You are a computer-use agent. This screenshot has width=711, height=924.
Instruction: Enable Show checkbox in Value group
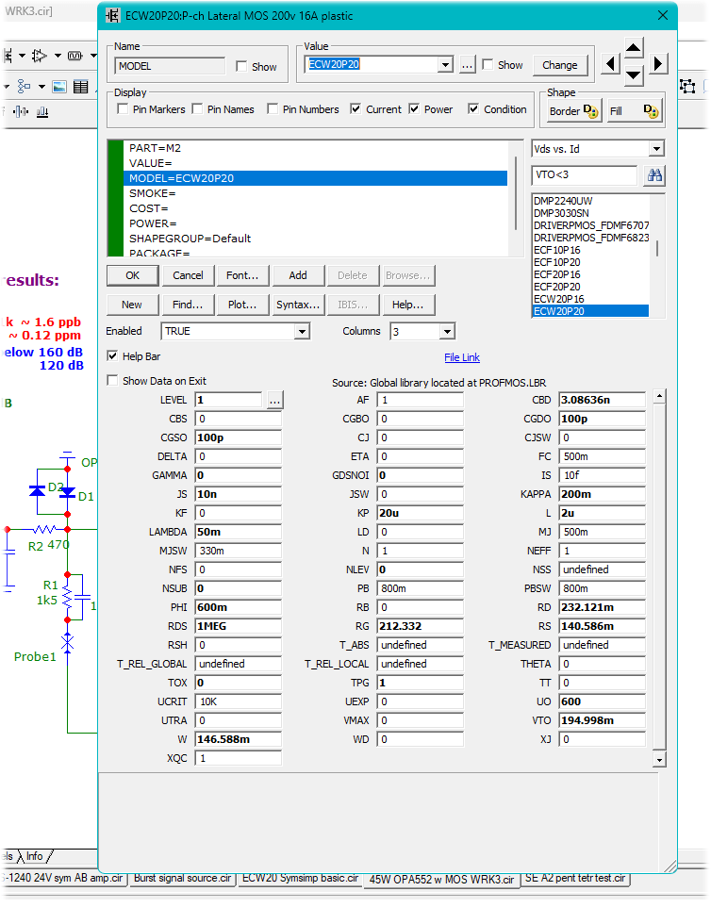coord(488,64)
